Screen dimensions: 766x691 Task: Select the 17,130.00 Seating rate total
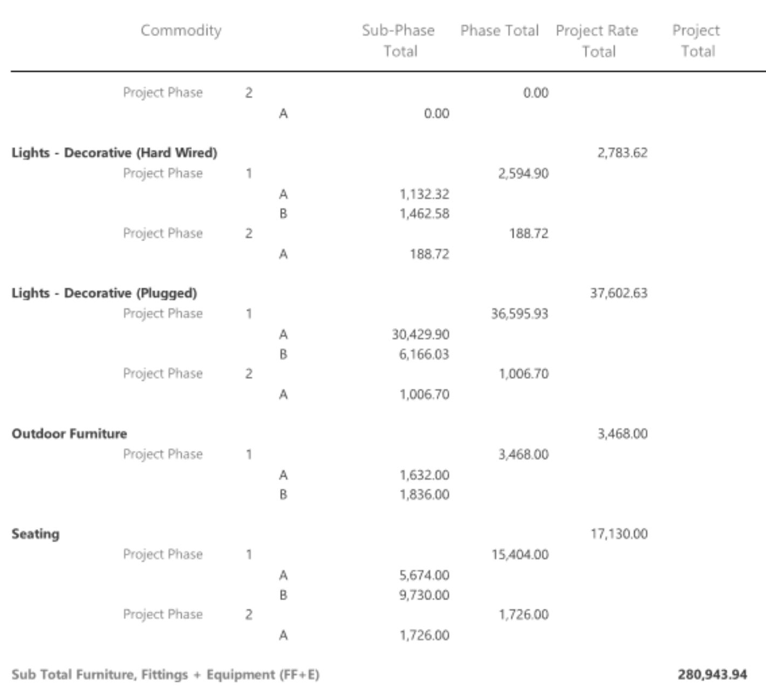tap(619, 534)
